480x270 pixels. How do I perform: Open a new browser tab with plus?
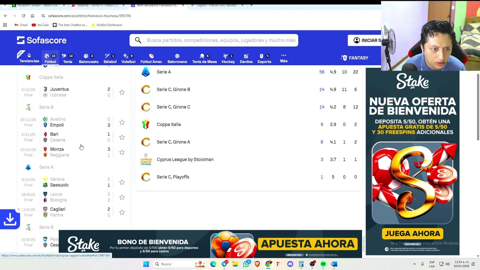(251, 5)
